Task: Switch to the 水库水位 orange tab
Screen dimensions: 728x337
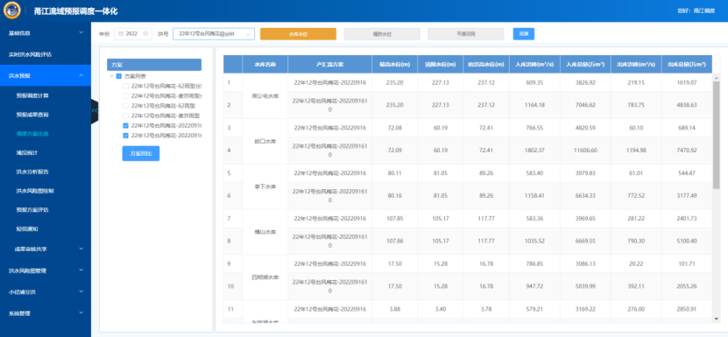Action: tap(298, 34)
